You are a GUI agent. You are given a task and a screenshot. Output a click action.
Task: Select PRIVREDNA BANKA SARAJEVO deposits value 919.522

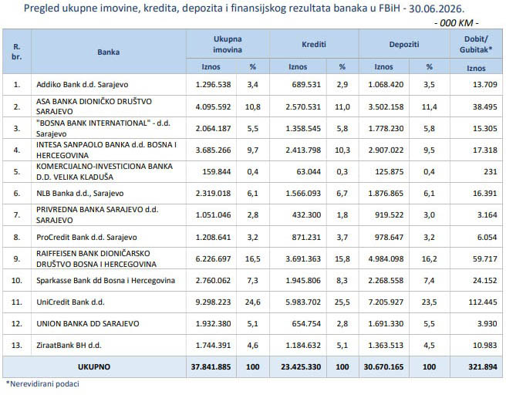389,215
